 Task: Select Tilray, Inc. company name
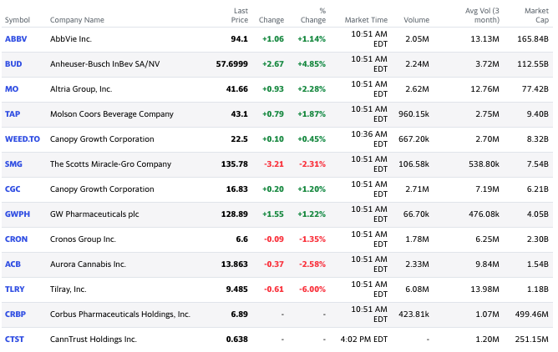[x=68, y=289]
